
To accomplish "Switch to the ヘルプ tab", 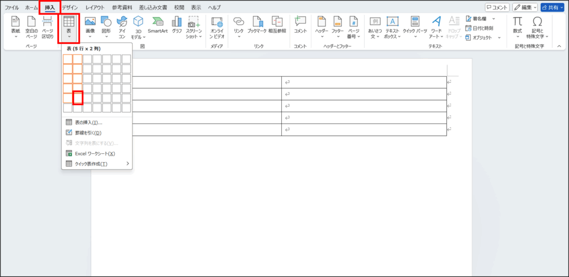I will [214, 7].
